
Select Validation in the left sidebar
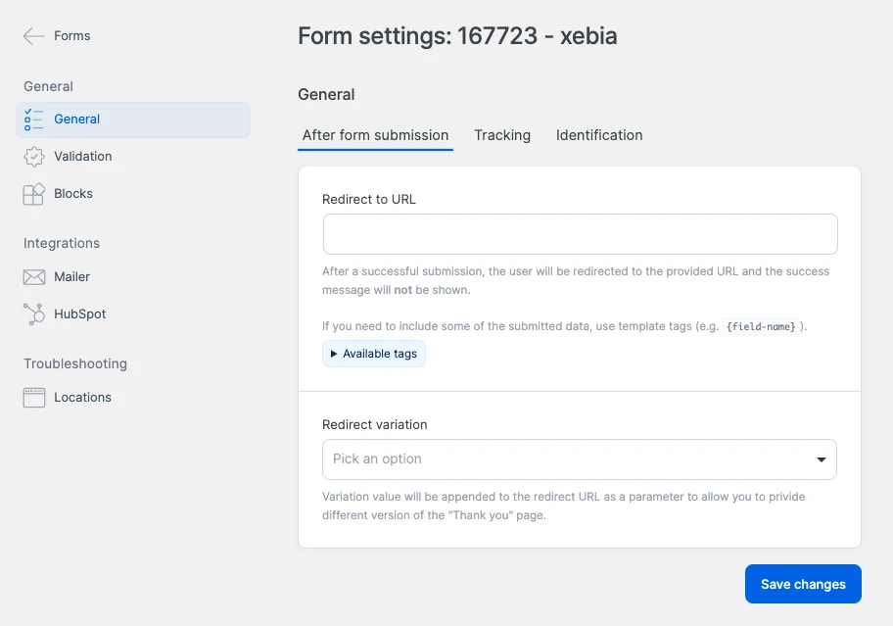pos(84,156)
